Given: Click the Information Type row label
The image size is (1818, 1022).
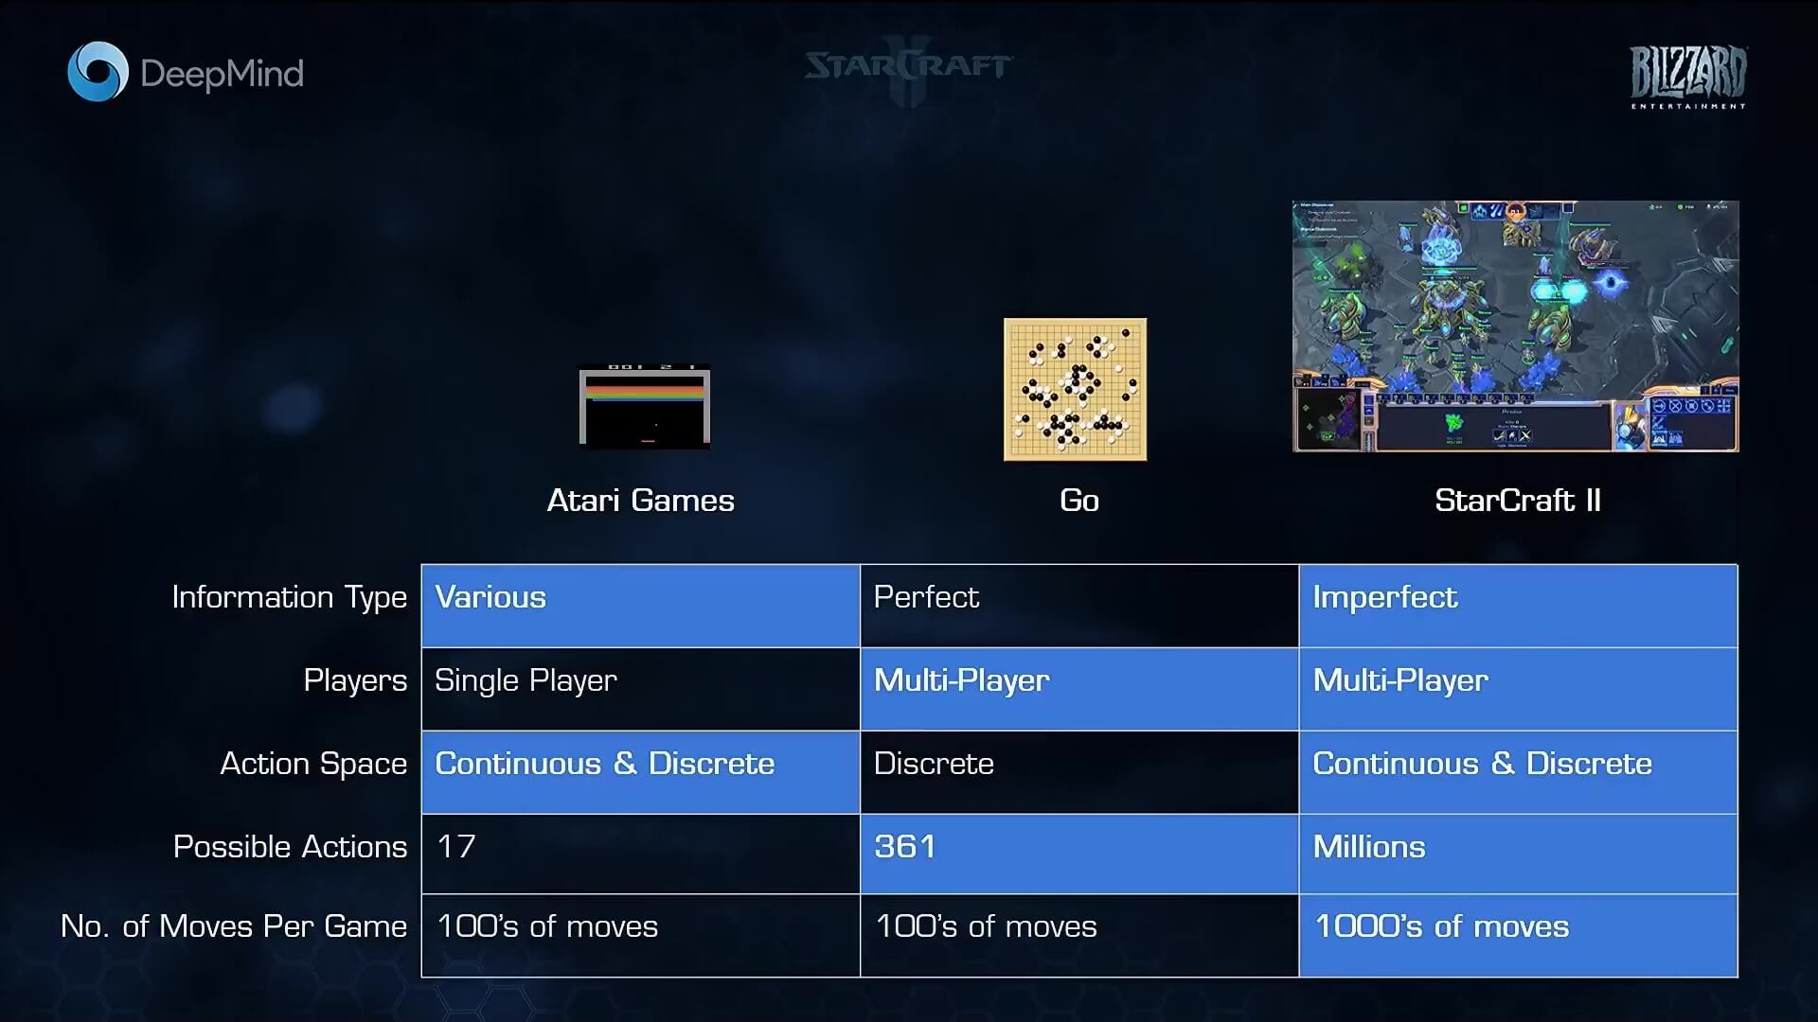Looking at the screenshot, I should [290, 596].
